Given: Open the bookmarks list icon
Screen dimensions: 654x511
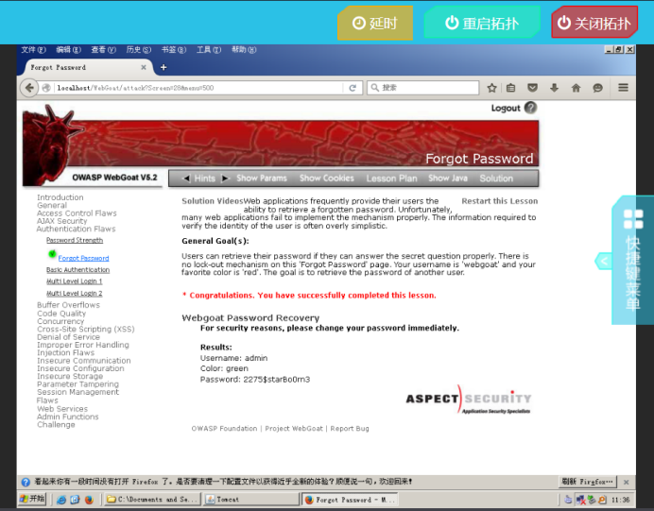Looking at the screenshot, I should click(510, 88).
